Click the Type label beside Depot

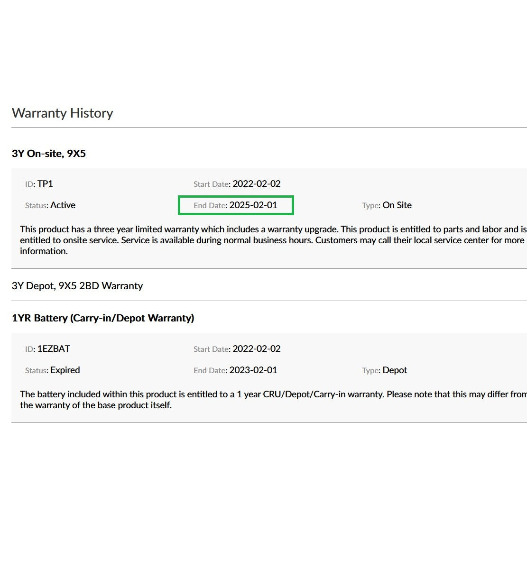[x=370, y=371]
